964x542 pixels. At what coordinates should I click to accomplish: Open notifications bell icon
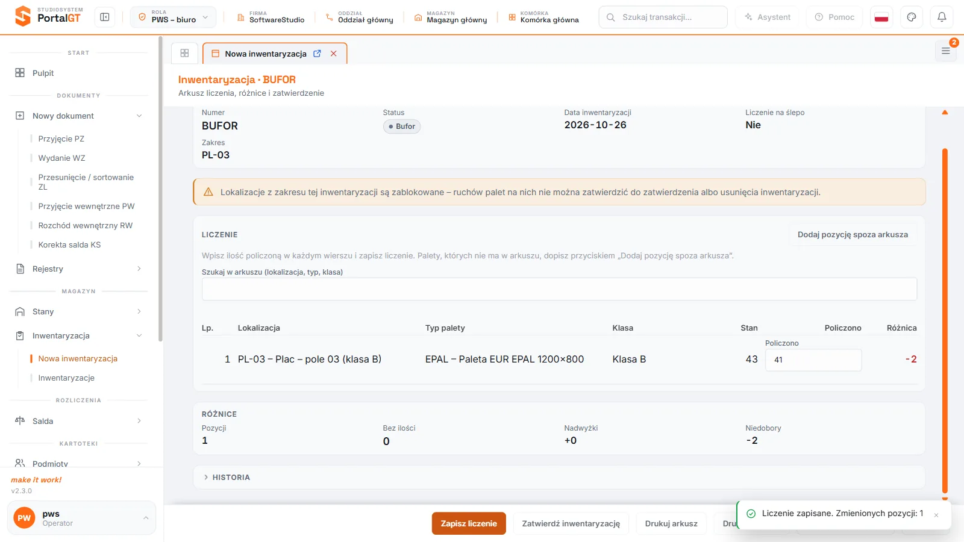[942, 17]
